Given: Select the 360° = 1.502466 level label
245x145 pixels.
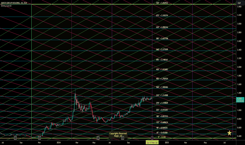Looking at the screenshot, I should click(x=162, y=87).
